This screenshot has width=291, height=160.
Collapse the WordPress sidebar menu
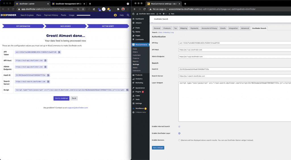pyautogui.click(x=140, y=112)
